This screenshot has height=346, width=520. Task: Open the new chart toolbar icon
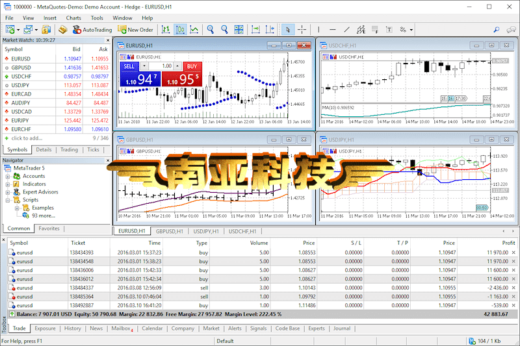tap(10, 29)
